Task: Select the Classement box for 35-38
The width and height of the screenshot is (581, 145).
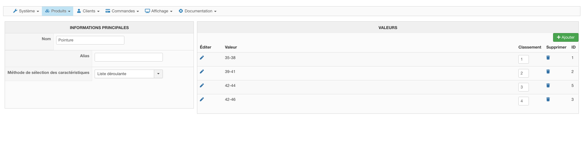Action: click(x=523, y=59)
